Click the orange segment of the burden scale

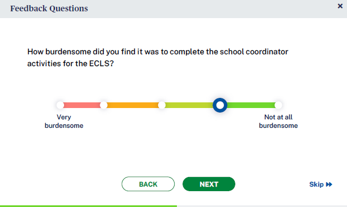(x=133, y=105)
